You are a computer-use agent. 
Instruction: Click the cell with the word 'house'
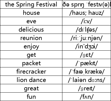click(31, 13)
